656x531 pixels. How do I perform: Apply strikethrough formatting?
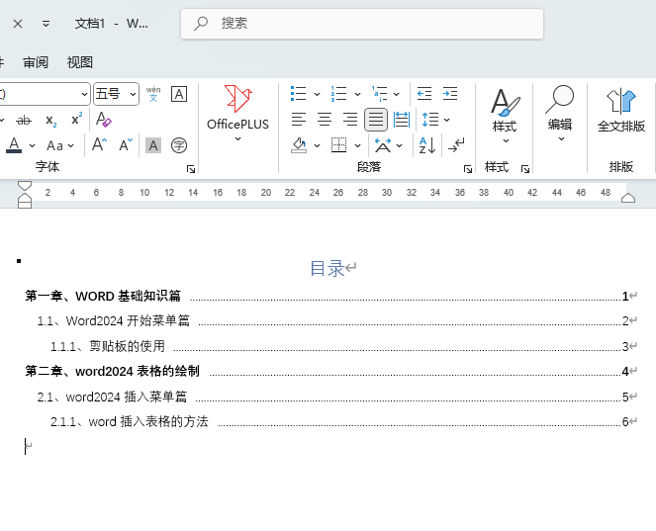(24, 121)
